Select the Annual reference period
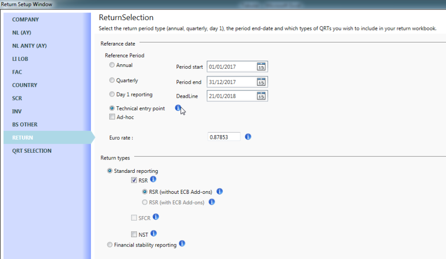The width and height of the screenshot is (446, 259). 112,65
